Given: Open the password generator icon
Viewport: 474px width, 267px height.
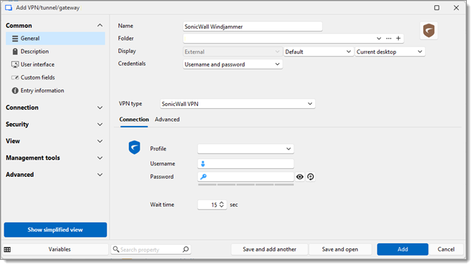Looking at the screenshot, I should click(x=311, y=177).
